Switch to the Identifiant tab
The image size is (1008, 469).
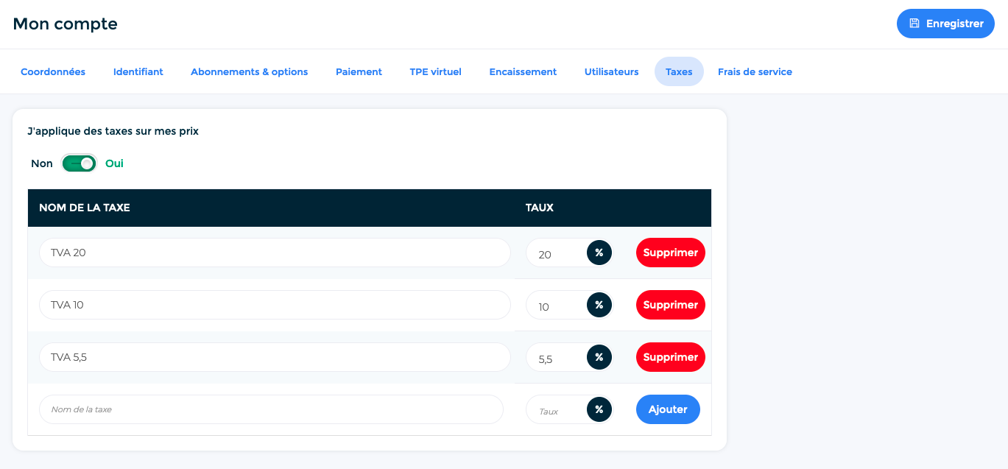pyautogui.click(x=138, y=71)
